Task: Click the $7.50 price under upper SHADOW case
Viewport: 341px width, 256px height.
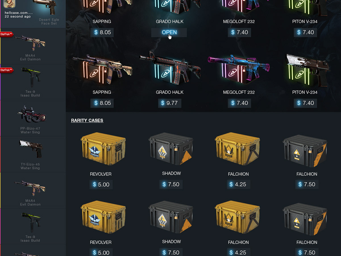Action: click(171, 184)
